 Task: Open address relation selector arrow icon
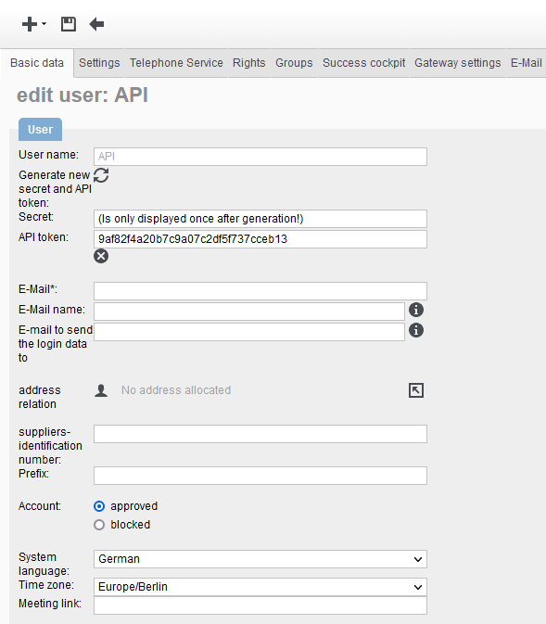416,390
